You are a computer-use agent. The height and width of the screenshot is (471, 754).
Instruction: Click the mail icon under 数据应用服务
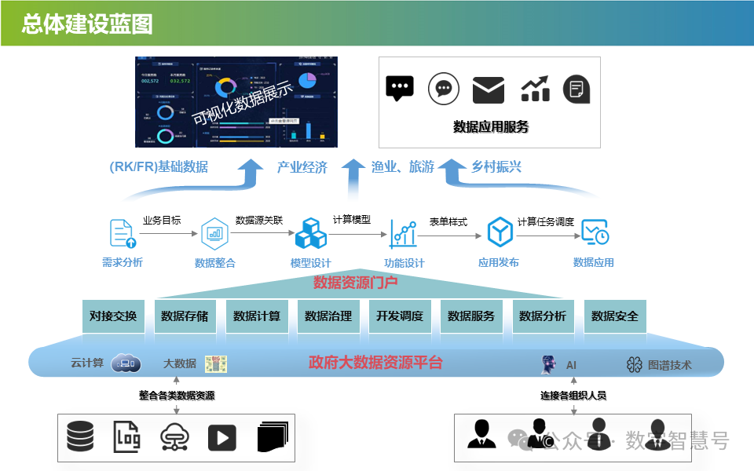pyautogui.click(x=489, y=88)
